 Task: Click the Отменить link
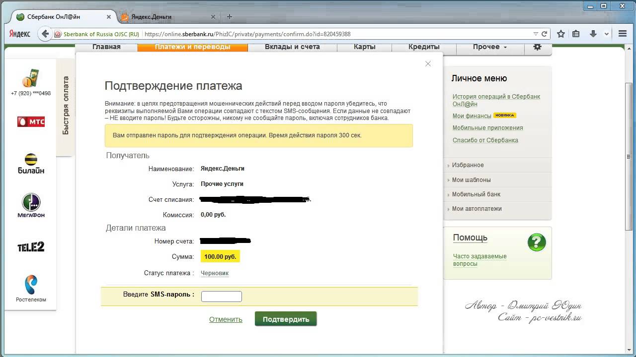click(x=226, y=319)
